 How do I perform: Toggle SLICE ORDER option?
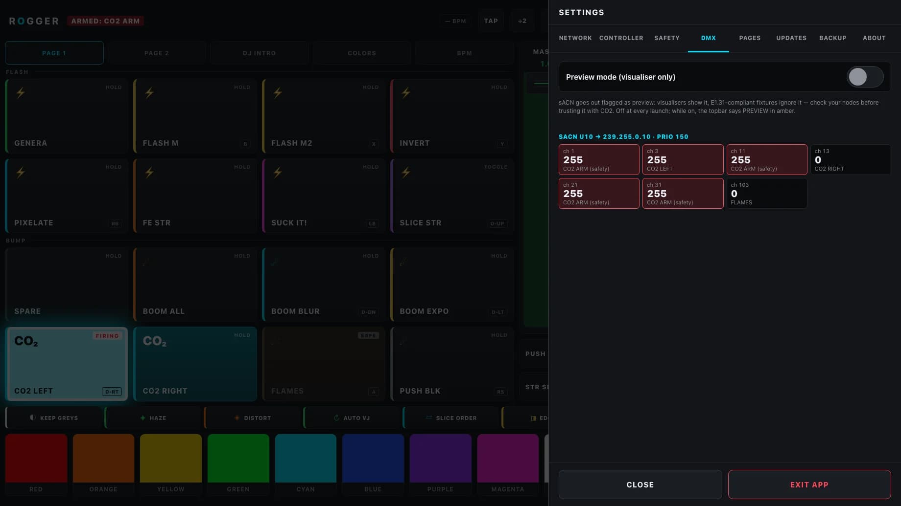click(x=451, y=418)
